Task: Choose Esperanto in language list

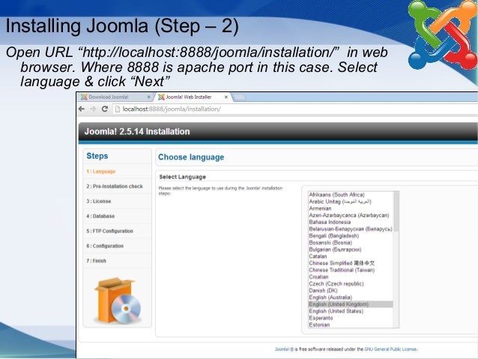Action: click(351, 318)
